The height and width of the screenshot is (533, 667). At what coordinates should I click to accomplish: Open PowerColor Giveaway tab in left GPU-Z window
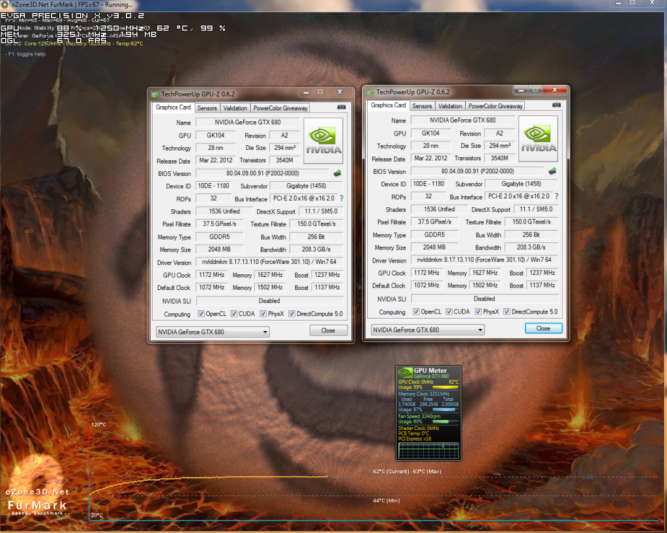point(280,108)
